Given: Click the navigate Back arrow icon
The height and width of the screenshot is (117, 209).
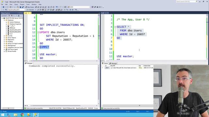Looking at the screenshot, I should [x=4, y=7].
